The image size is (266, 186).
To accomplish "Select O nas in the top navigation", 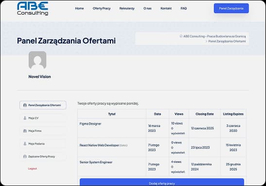I will [x=147, y=8].
